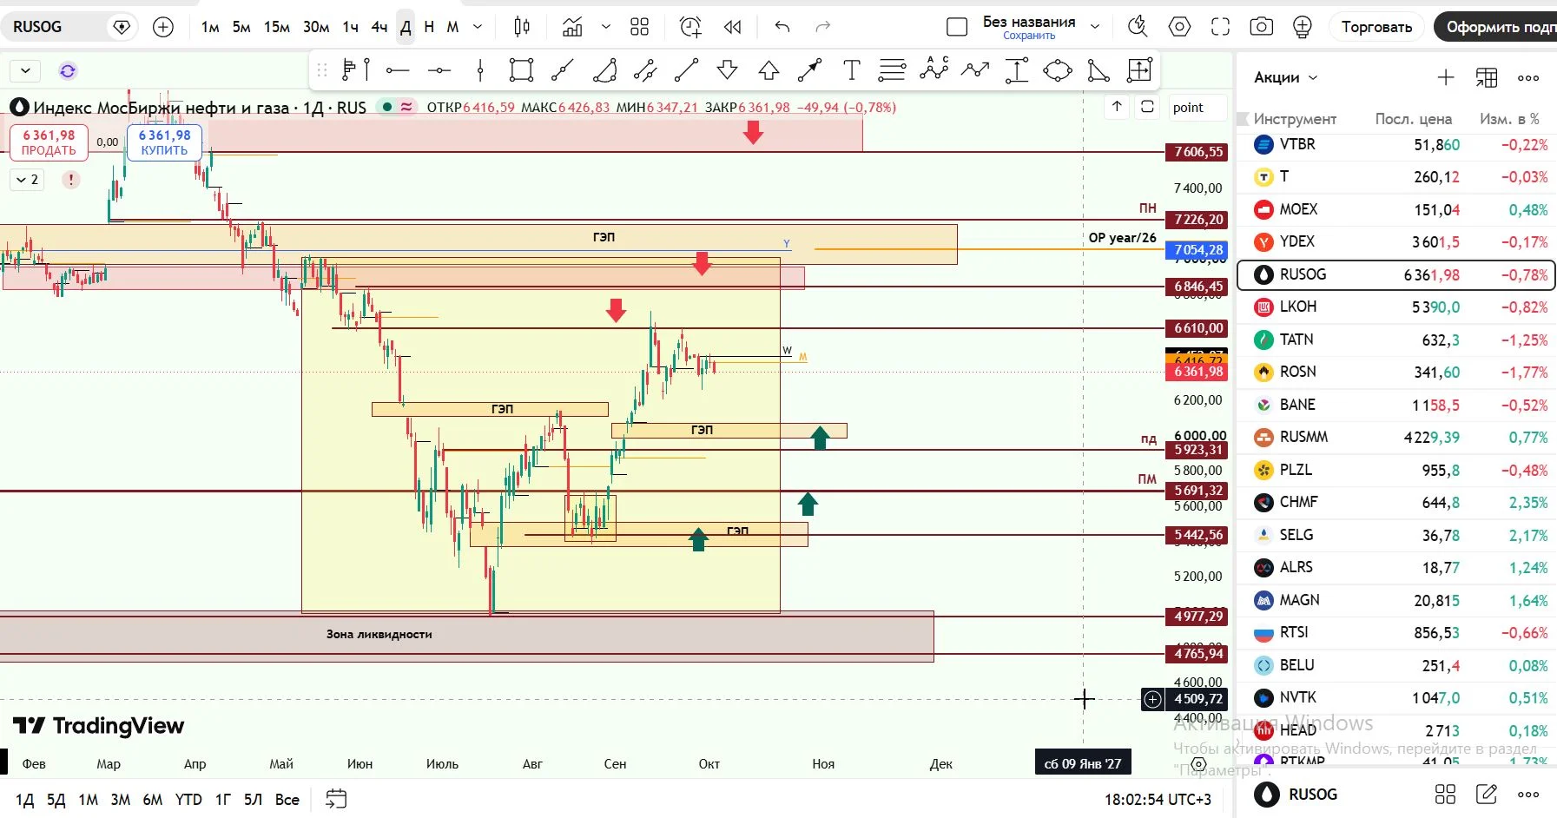Add symbol to compare with plus icon

coord(163,27)
